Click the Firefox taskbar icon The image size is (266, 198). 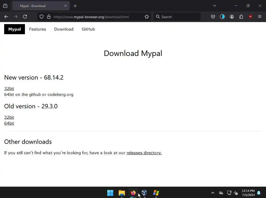point(133,193)
